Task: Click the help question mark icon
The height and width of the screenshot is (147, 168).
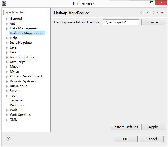Action: coord(9,138)
